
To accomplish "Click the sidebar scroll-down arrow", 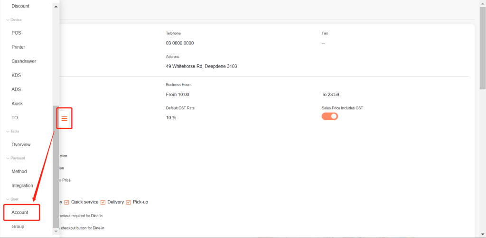I will click(56, 231).
